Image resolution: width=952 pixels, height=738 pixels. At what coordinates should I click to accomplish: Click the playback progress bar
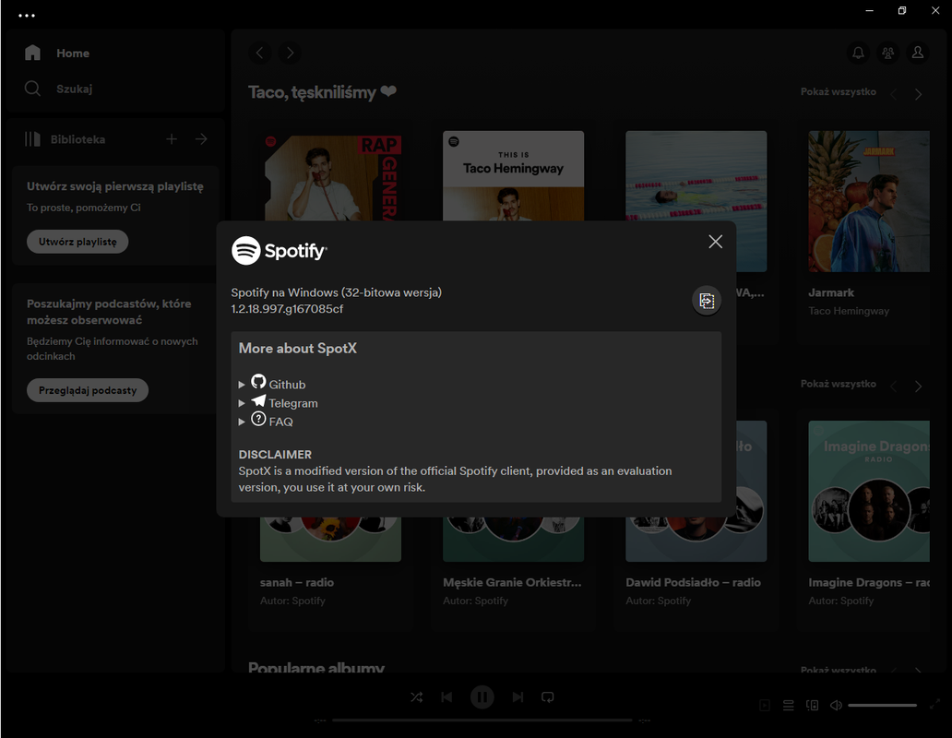pos(482,720)
